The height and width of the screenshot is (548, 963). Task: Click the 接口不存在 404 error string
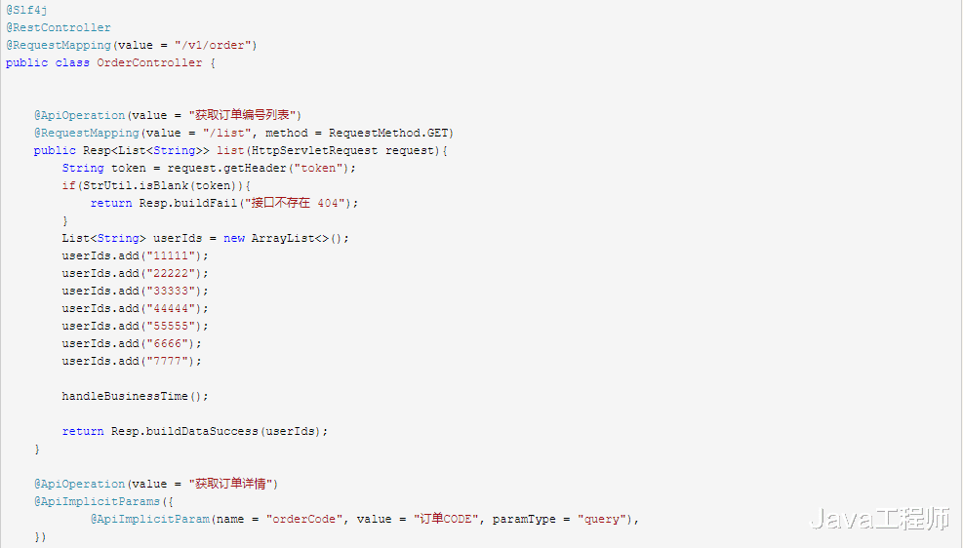(295, 203)
